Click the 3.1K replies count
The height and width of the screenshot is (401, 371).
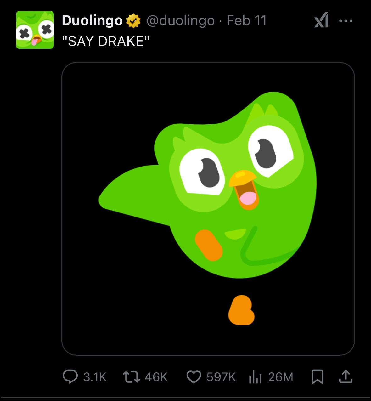pyautogui.click(x=95, y=377)
